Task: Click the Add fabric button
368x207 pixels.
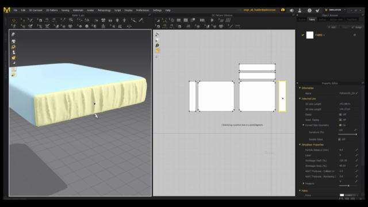Action: (x=332, y=27)
